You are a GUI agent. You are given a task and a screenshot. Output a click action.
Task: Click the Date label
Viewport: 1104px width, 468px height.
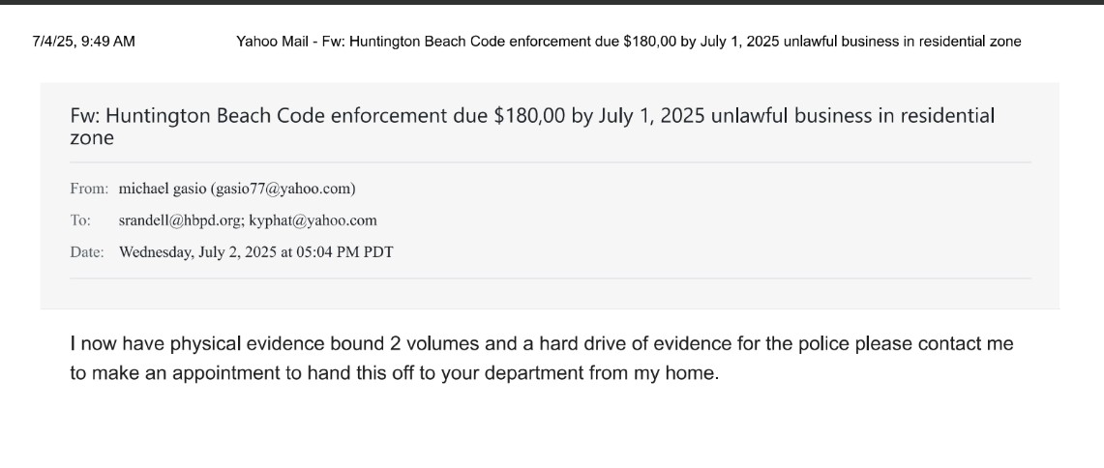(x=87, y=252)
